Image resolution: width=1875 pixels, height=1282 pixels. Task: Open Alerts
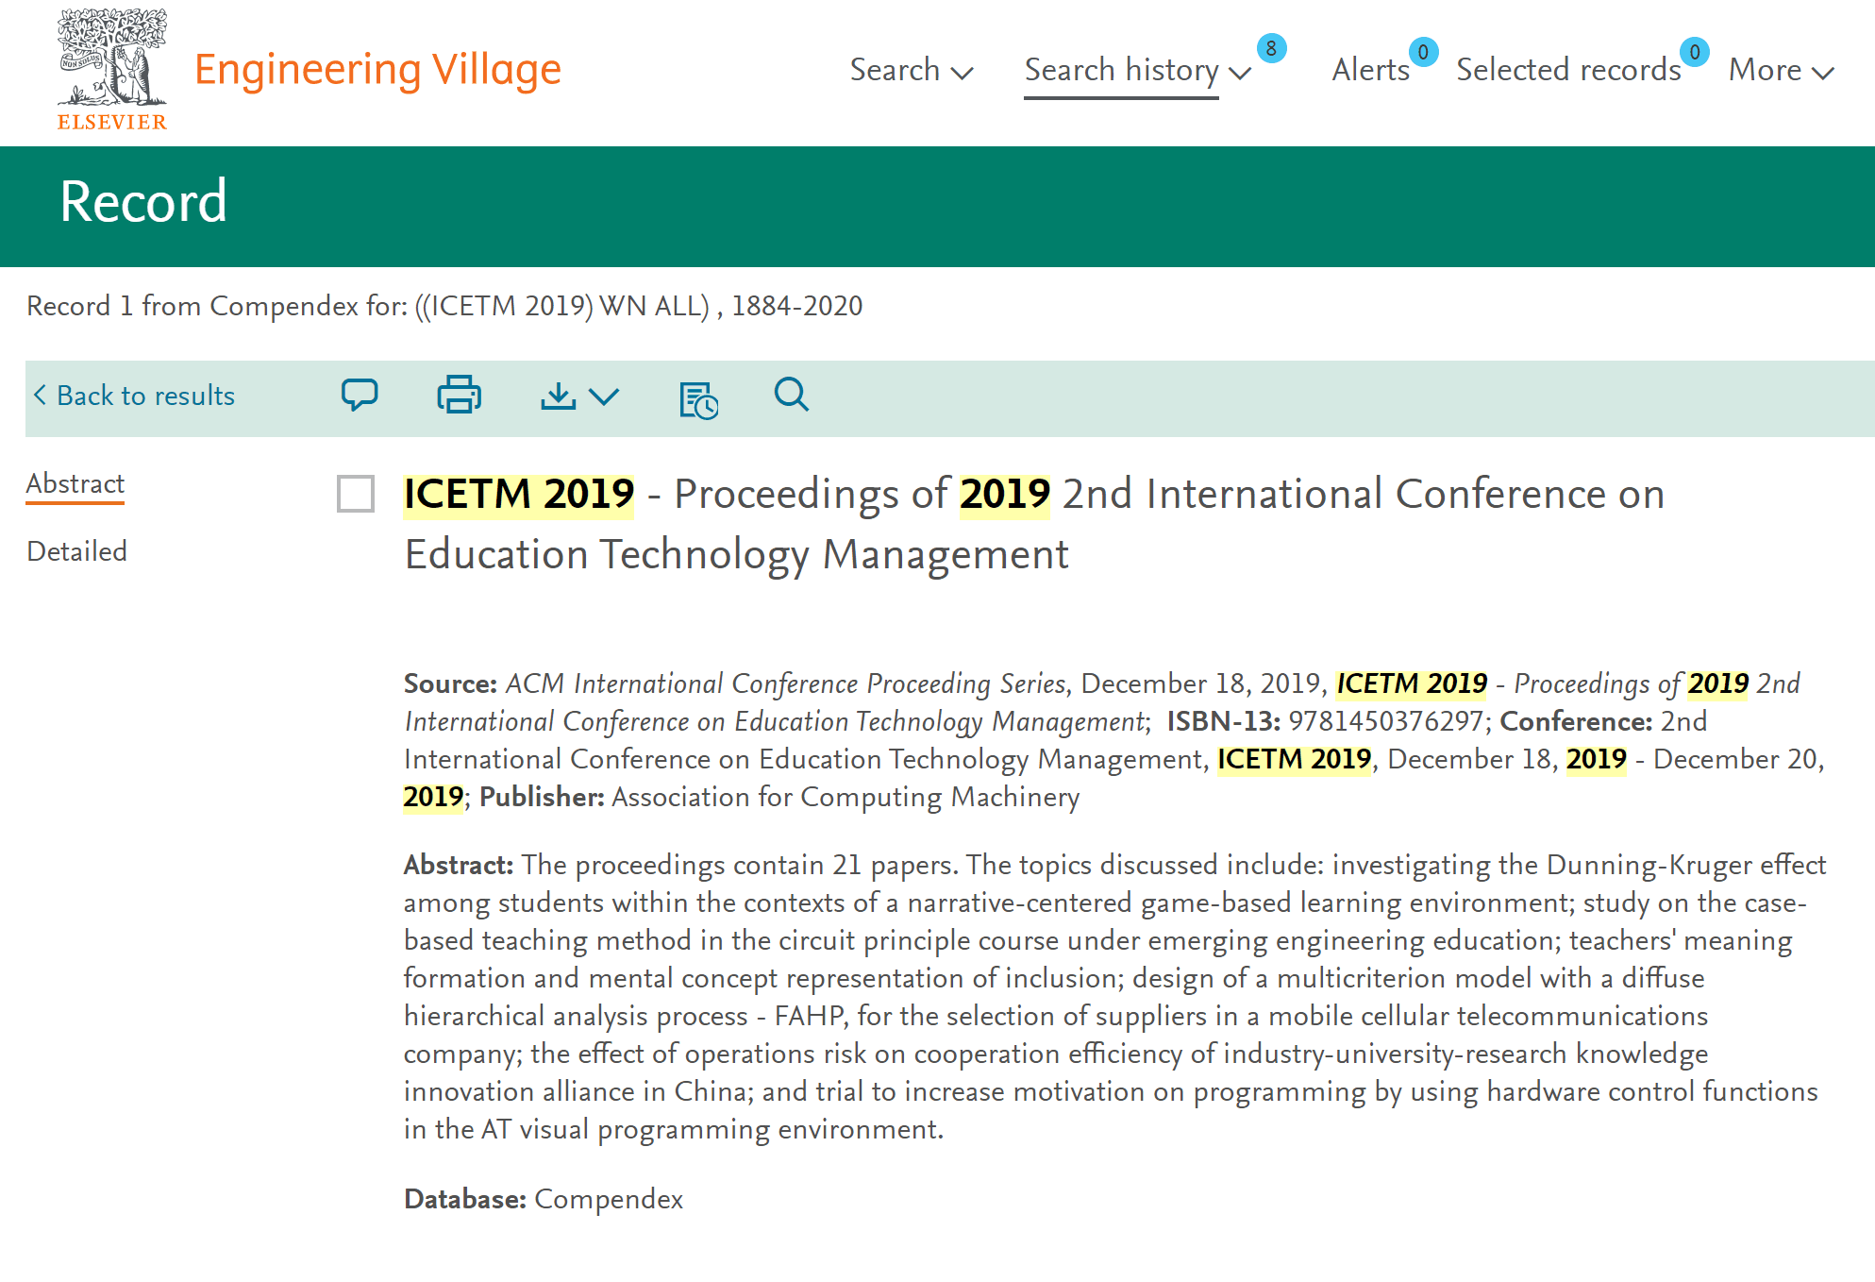click(x=1370, y=70)
